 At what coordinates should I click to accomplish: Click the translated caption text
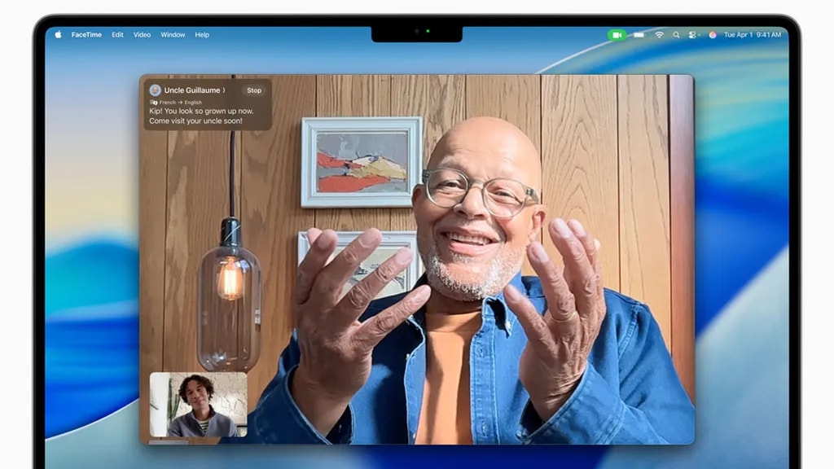(x=200, y=116)
